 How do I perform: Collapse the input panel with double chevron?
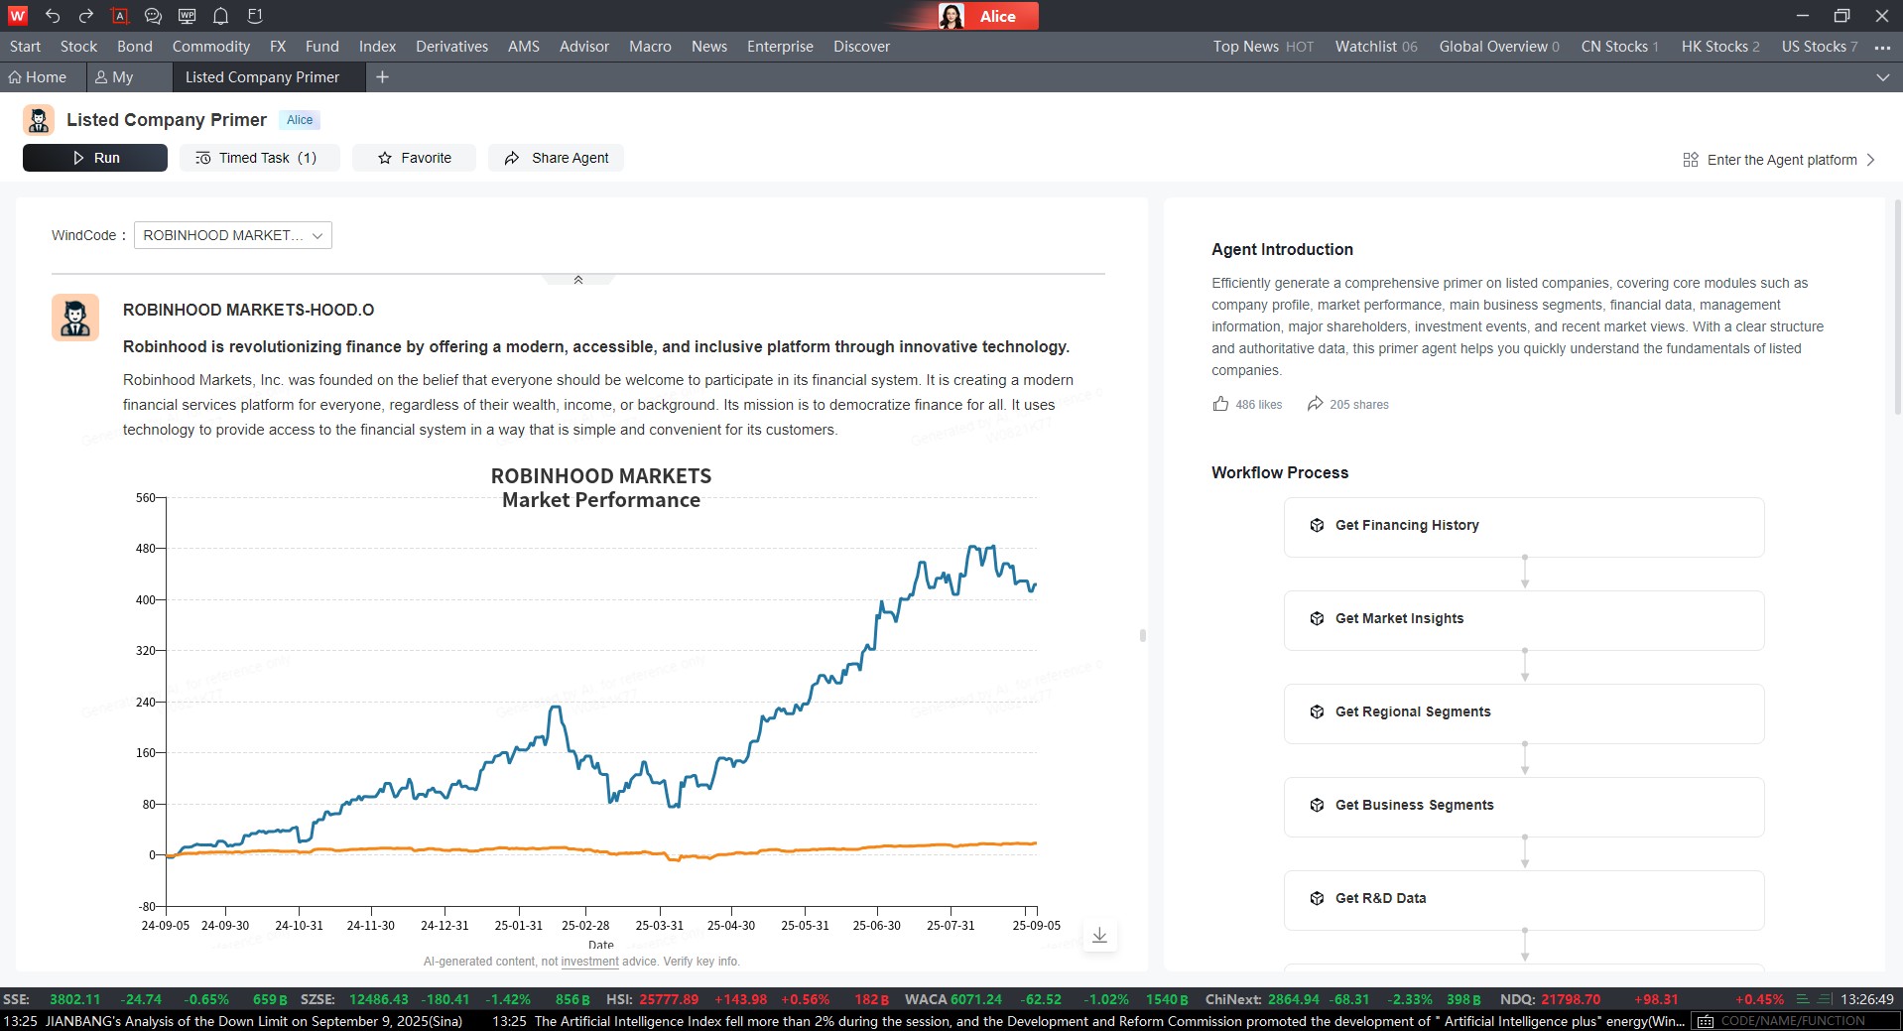coord(578,280)
